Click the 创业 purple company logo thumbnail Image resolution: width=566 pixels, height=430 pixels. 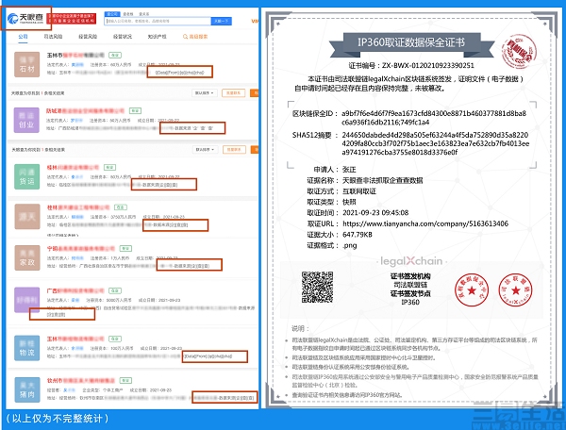[26, 120]
